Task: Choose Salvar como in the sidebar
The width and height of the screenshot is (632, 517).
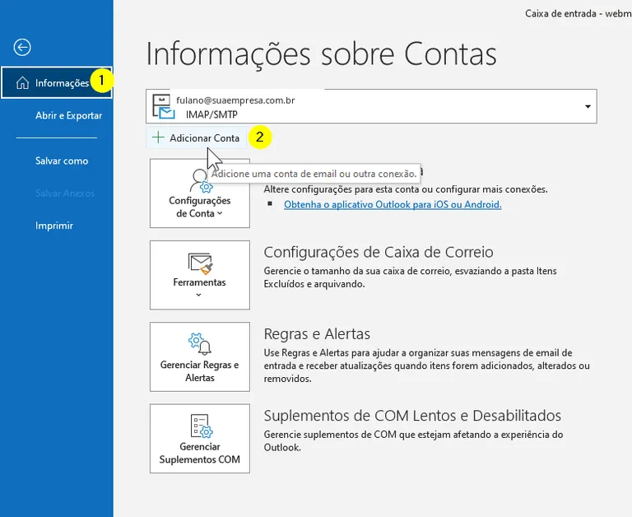Action: click(61, 161)
